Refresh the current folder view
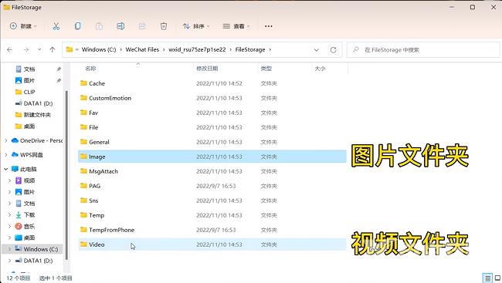Image resolution: width=502 pixels, height=283 pixels. [x=334, y=50]
